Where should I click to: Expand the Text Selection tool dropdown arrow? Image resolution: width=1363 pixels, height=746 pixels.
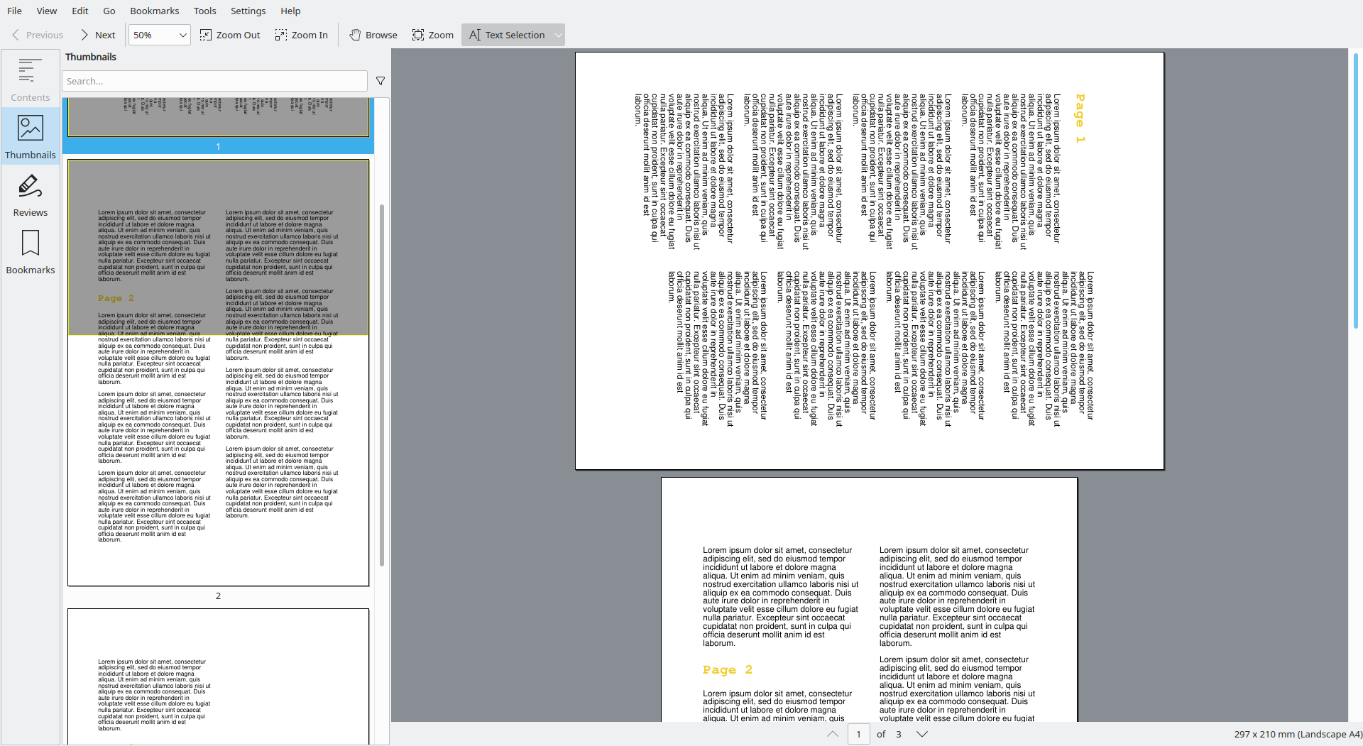tap(559, 35)
